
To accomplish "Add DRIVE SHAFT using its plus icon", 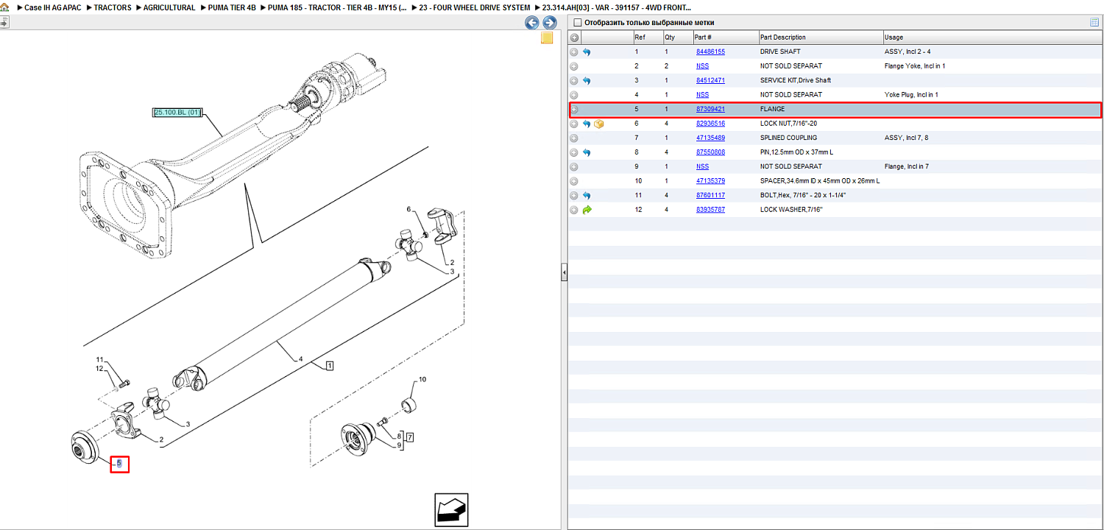I will [x=574, y=52].
